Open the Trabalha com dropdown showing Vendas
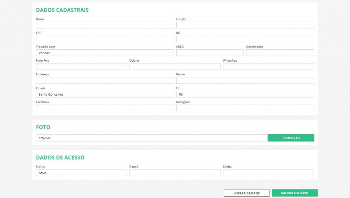 tap(105, 53)
